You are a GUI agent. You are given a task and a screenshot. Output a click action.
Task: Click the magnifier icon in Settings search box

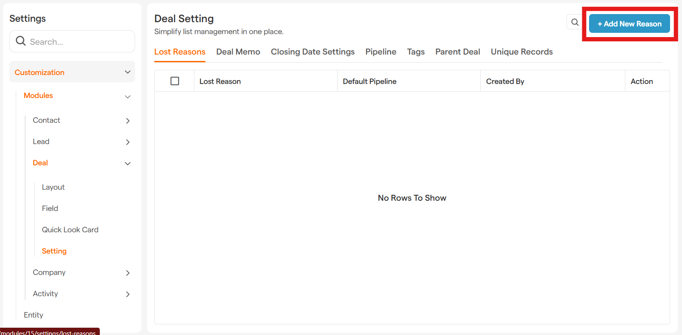(20, 41)
